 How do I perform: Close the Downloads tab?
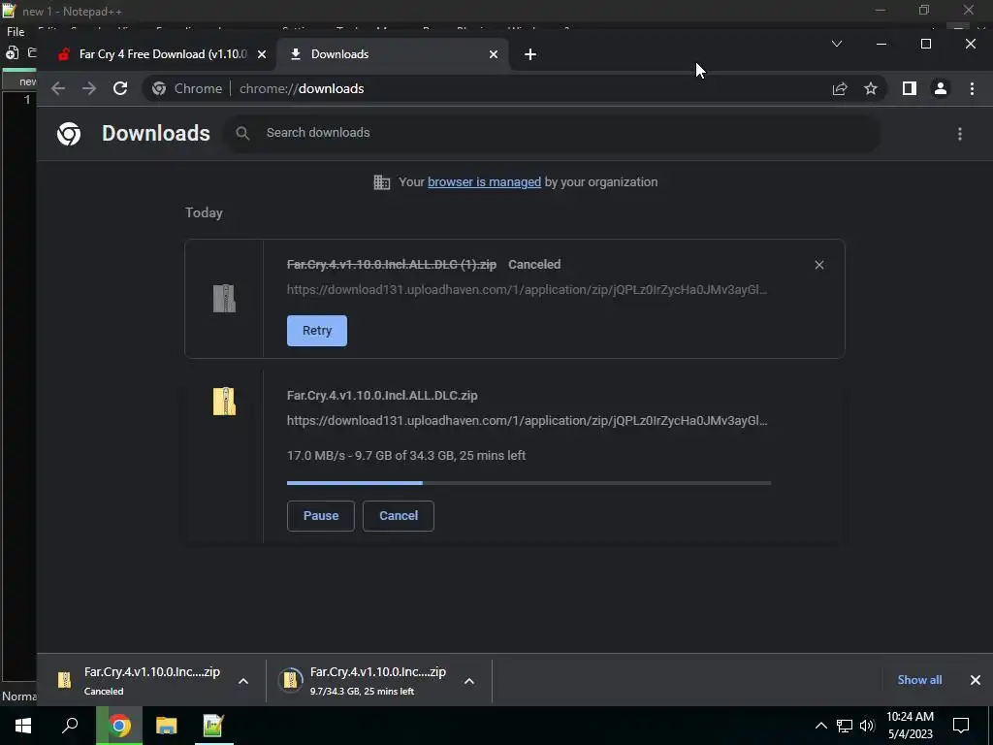494,54
